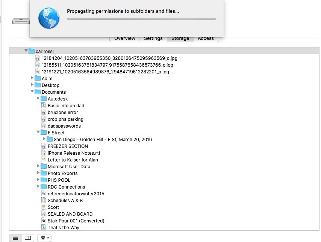Click the Microsoft User Data folder icon
Image resolution: width=321 pixels, height=242 pixels.
[x=44, y=166]
